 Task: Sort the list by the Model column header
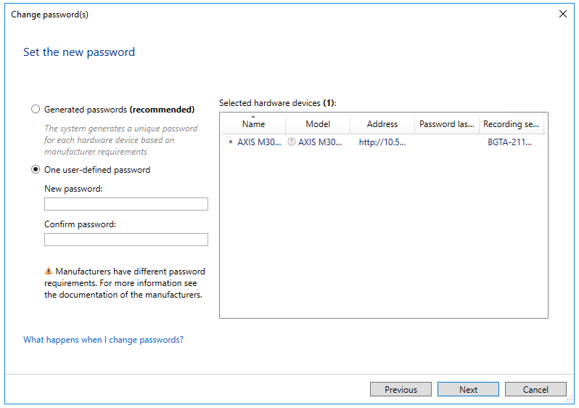click(318, 124)
